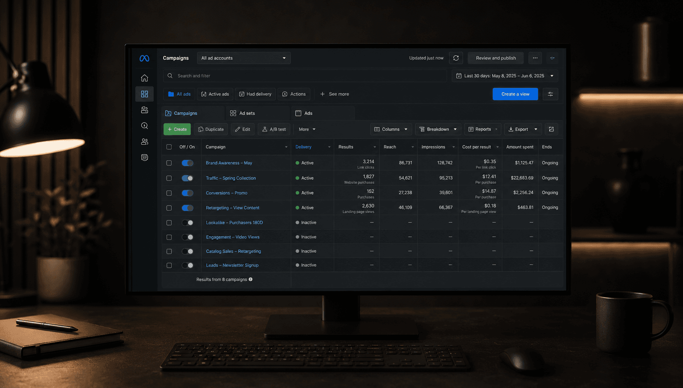Turn on Engagement – Video Views toggle

187,237
